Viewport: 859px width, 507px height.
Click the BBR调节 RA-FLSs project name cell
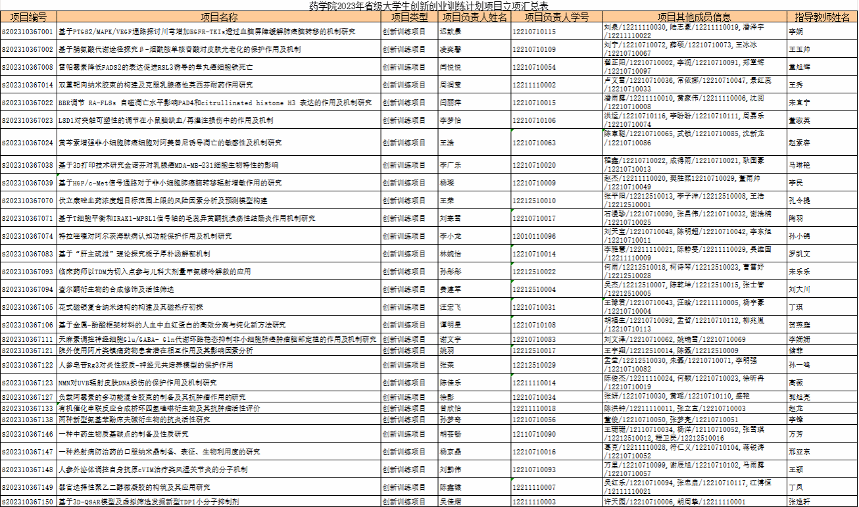(x=219, y=103)
